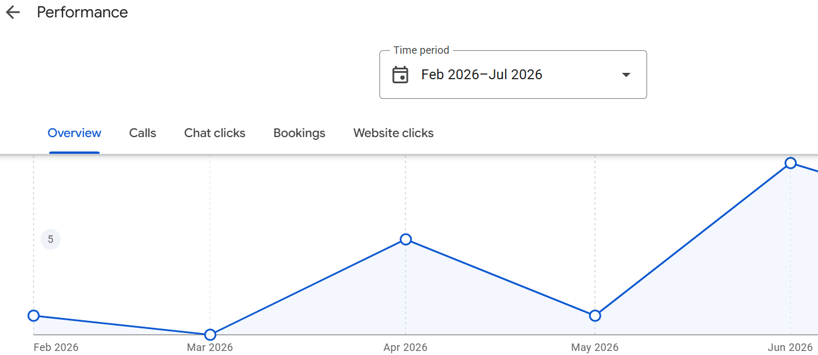Go to the Bookings tab

click(x=300, y=133)
